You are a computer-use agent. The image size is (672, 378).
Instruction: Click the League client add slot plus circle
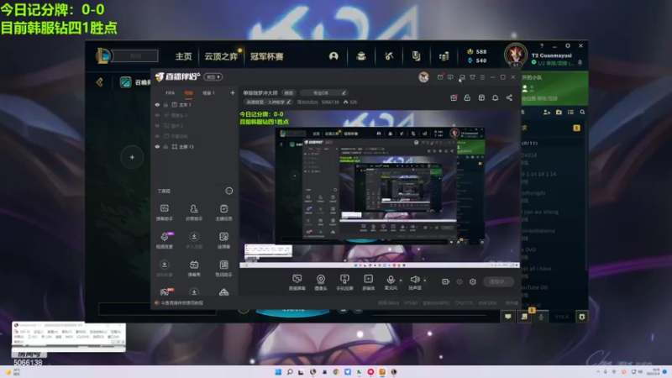click(132, 157)
